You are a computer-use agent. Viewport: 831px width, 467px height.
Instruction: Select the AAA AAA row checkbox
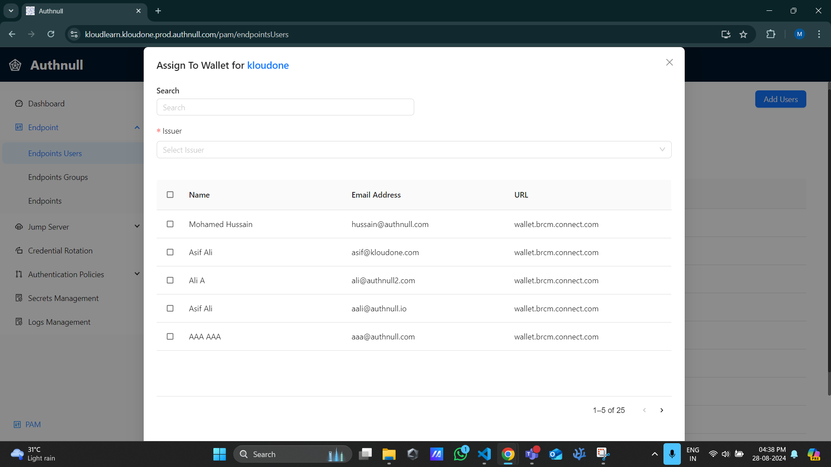[170, 336]
